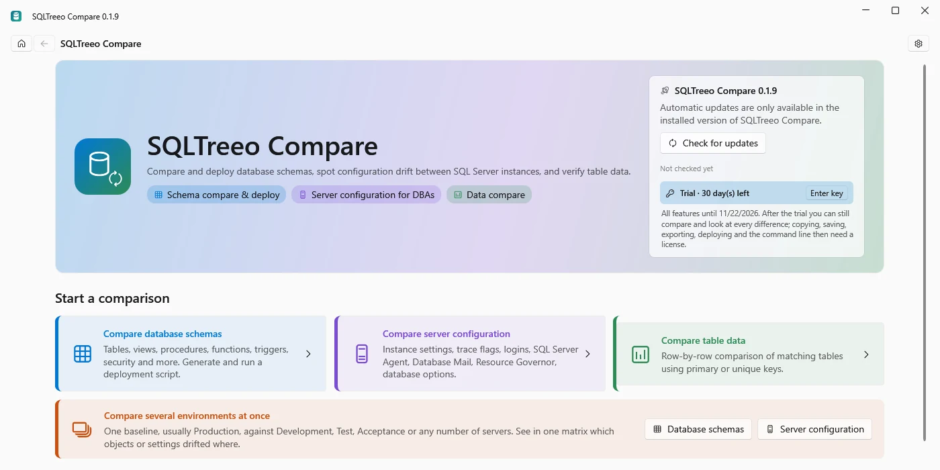
Task: Click the 'Automatic updates are only available' notice
Action: [749, 114]
